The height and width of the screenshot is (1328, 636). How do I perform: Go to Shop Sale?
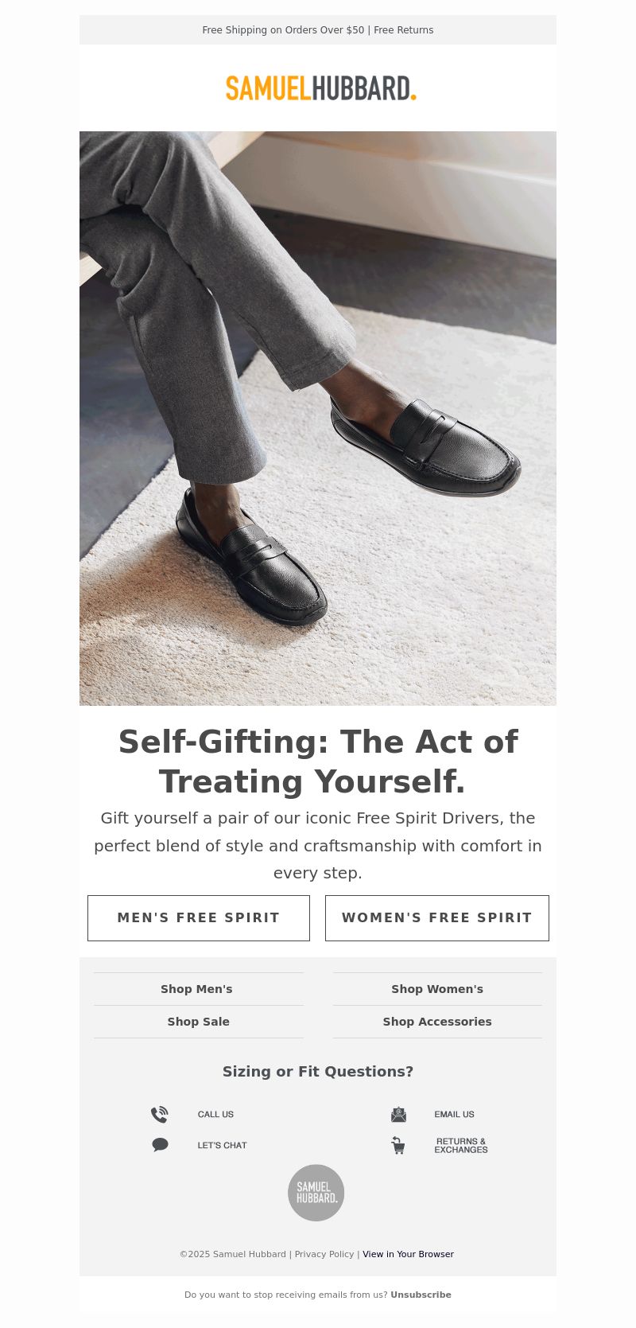[x=198, y=1022]
